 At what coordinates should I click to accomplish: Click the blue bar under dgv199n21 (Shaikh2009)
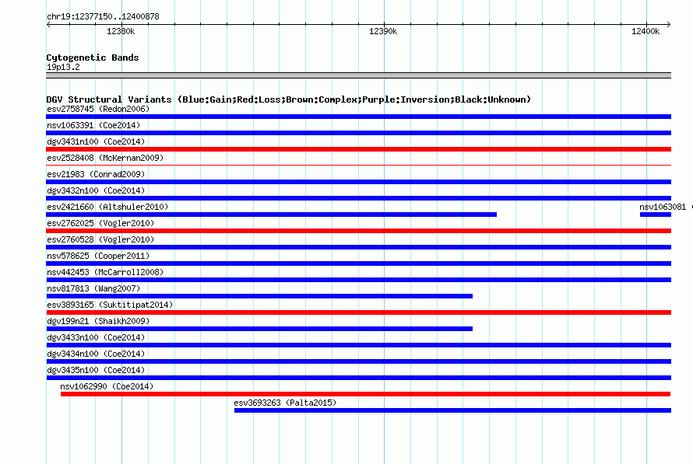(259, 329)
